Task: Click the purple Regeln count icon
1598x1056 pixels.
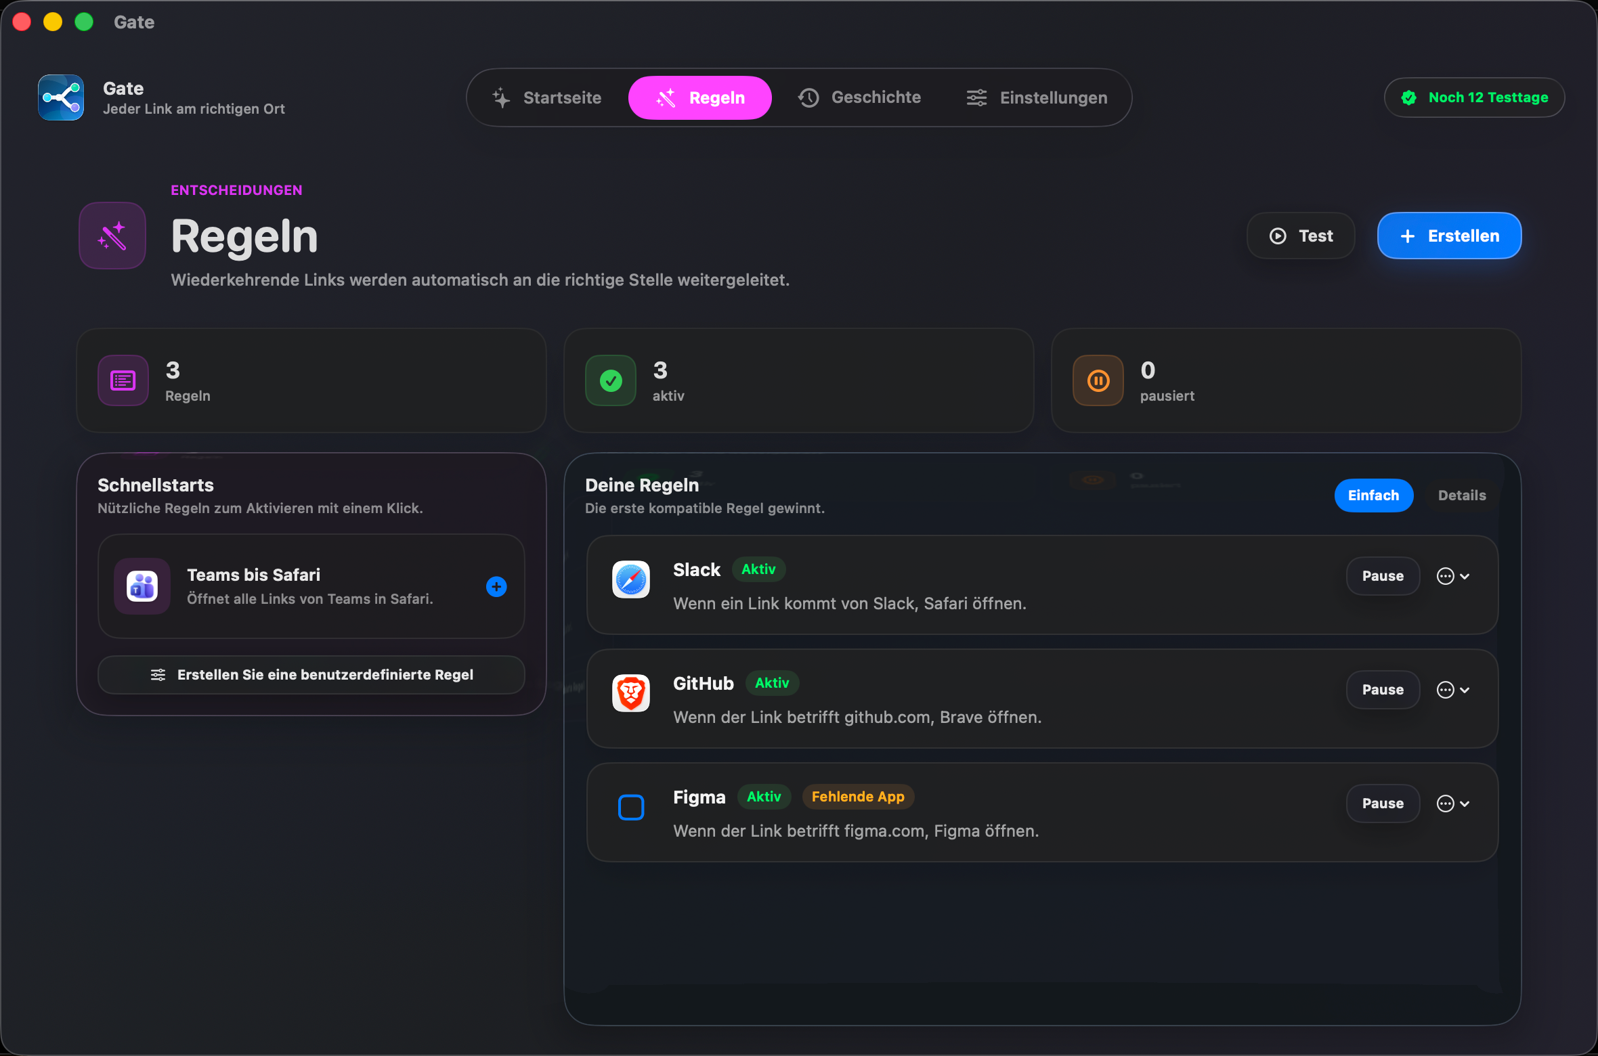Action: [123, 380]
